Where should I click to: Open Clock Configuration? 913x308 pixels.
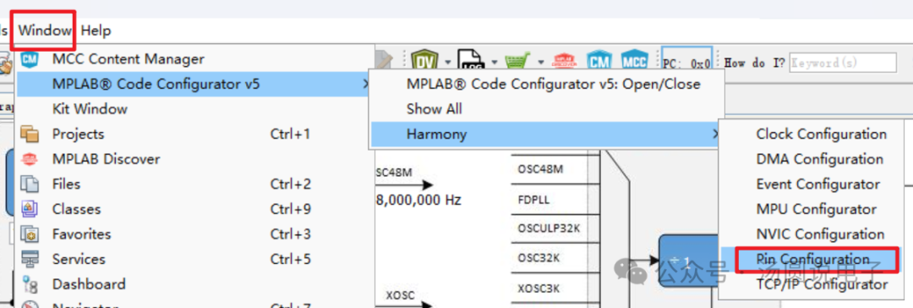click(821, 135)
